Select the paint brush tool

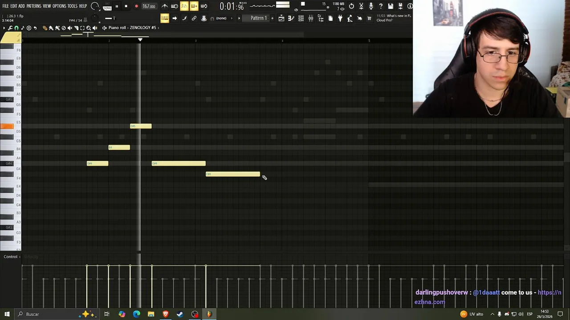tap(51, 28)
